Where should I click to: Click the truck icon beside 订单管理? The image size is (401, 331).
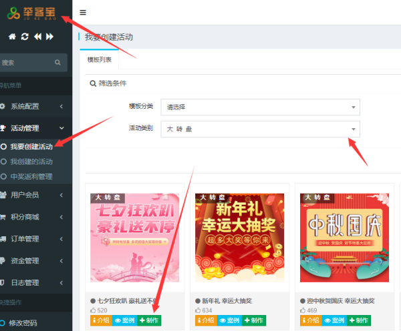pyautogui.click(x=3, y=239)
